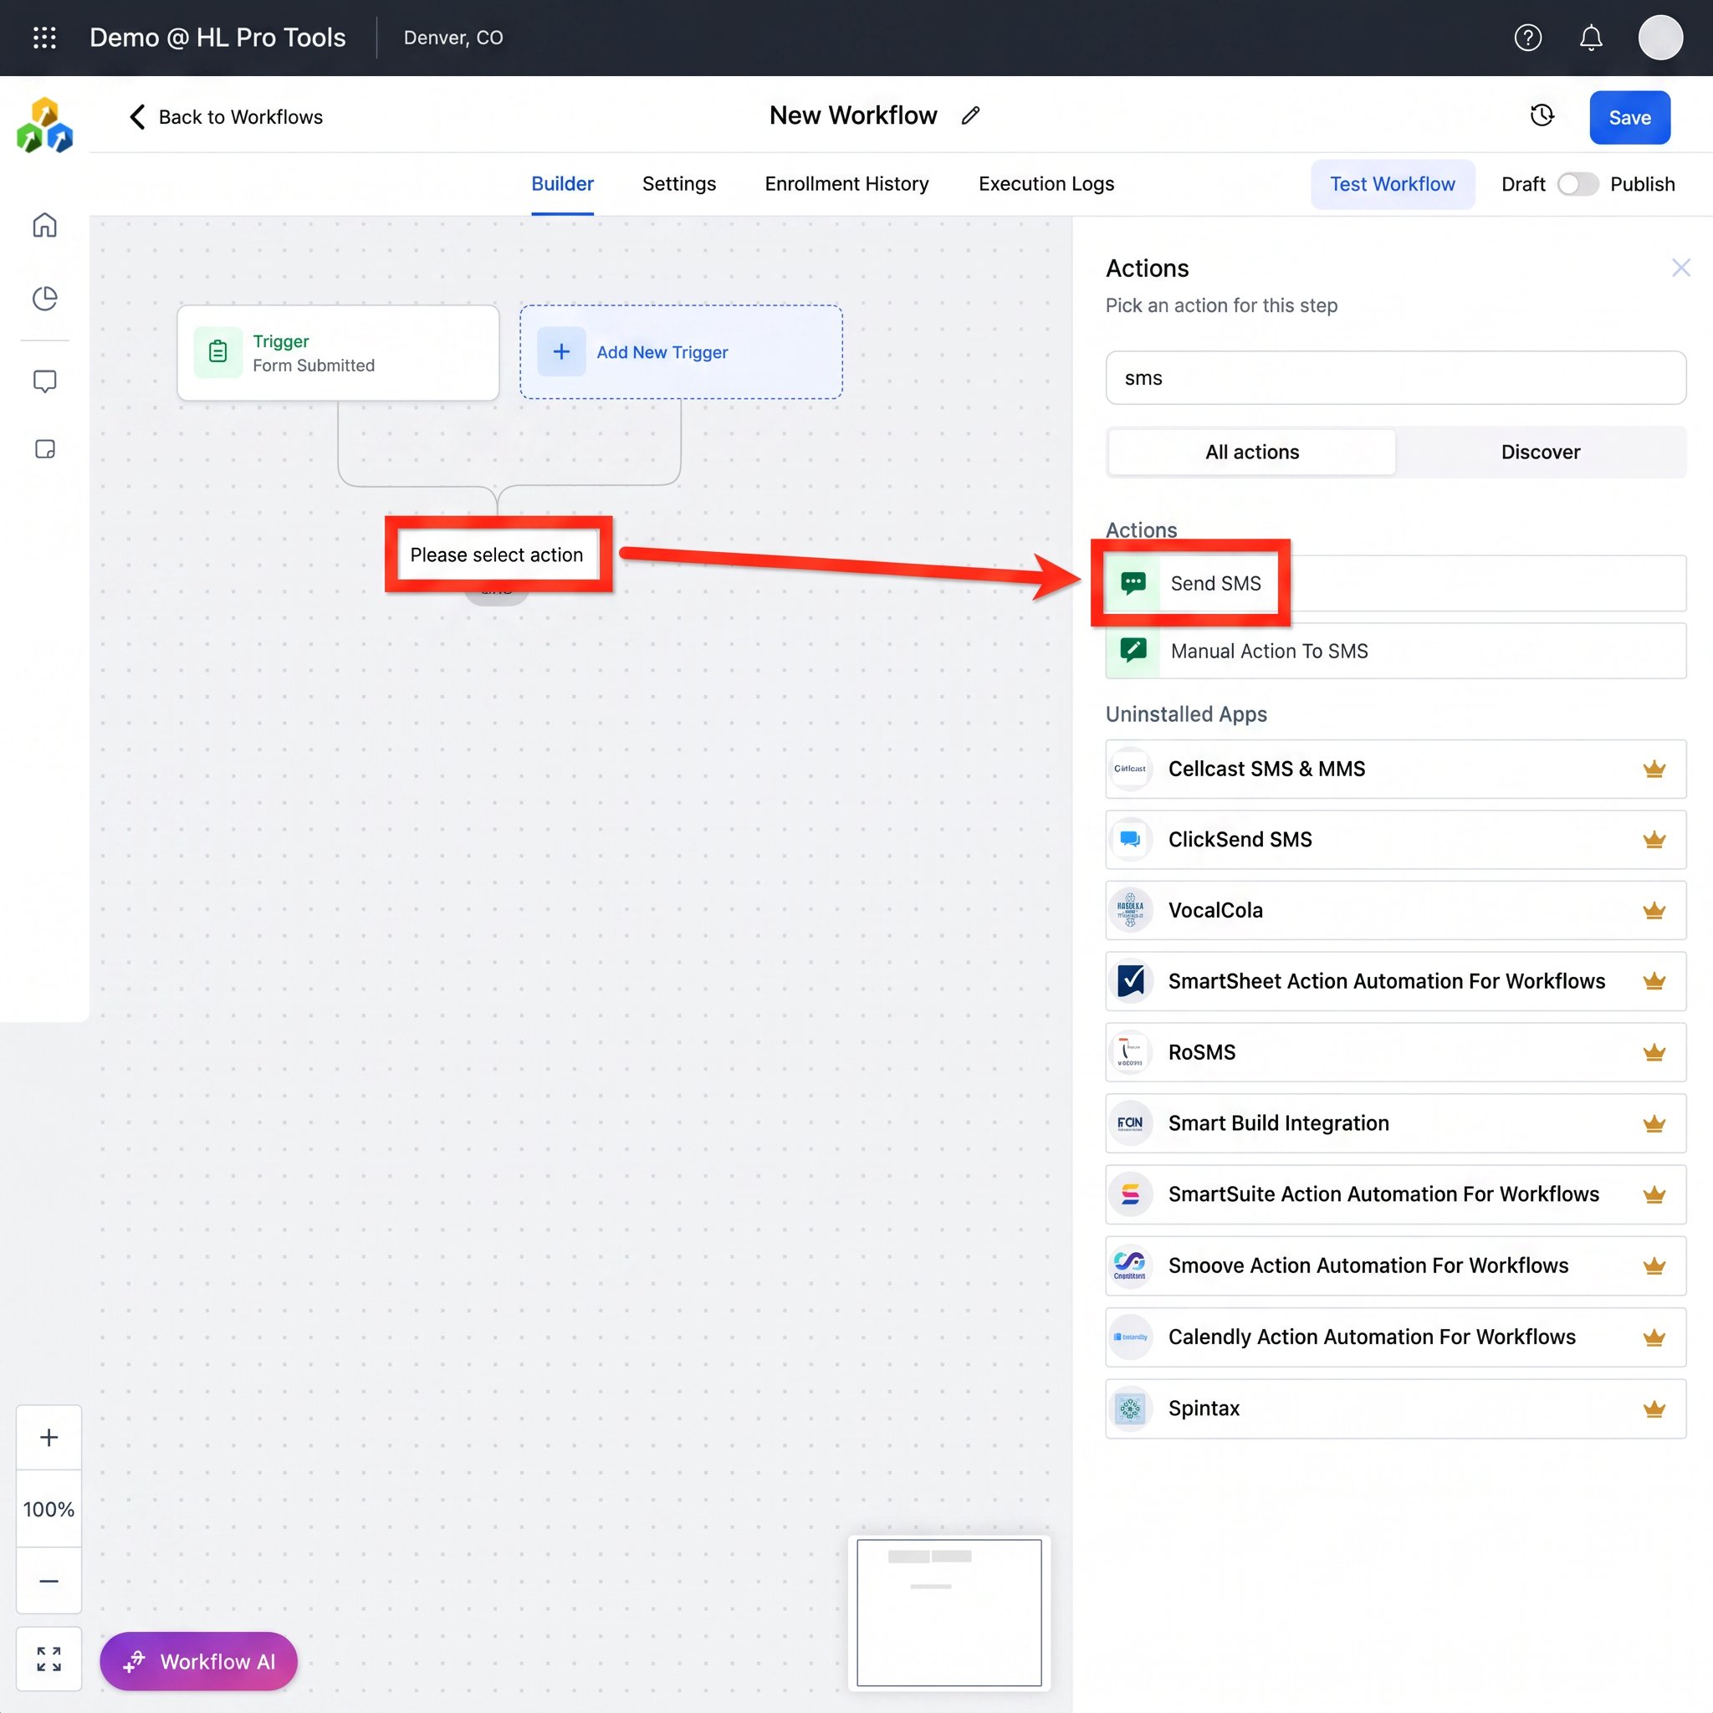Select SmartSuite Action Automation For Workflows
This screenshot has width=1713, height=1713.
click(x=1396, y=1194)
